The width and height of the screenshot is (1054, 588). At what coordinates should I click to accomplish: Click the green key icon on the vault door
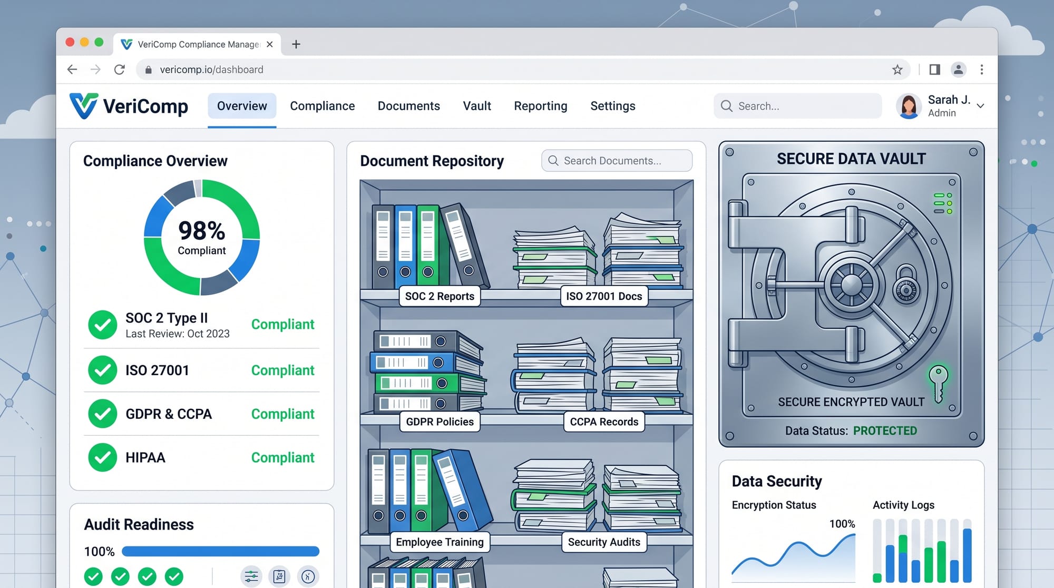click(x=938, y=383)
